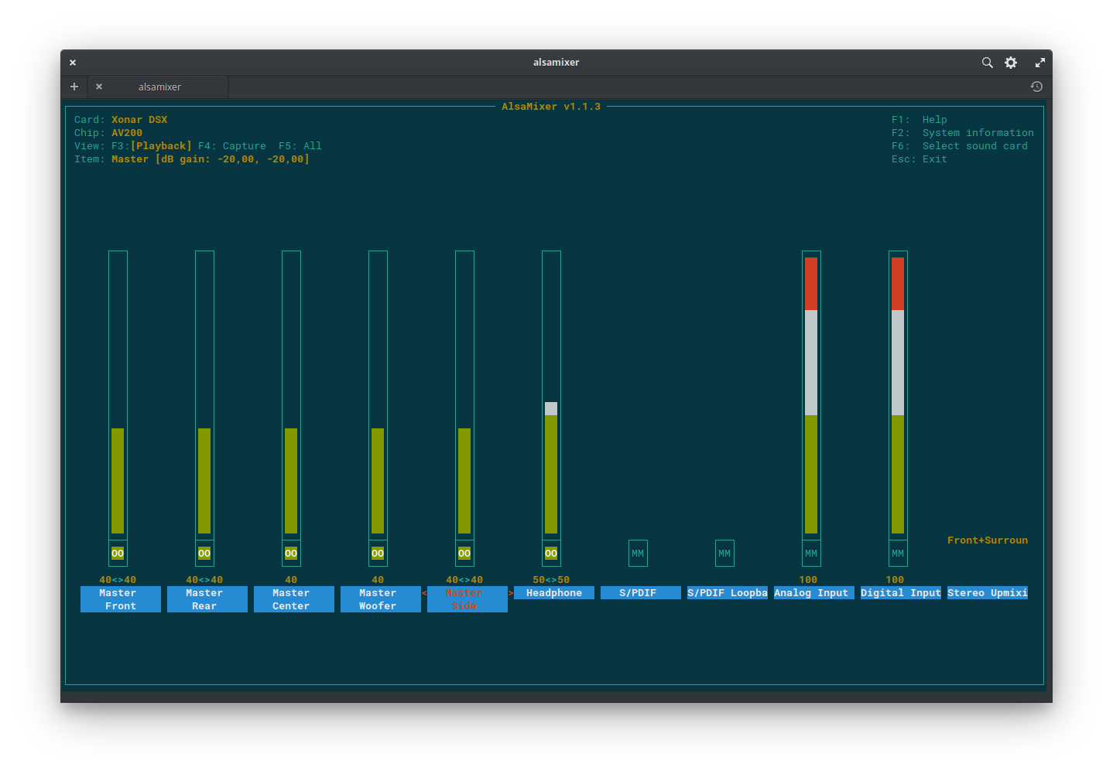Click the Master Rear volume bar
1113x774 pixels.
click(x=204, y=394)
